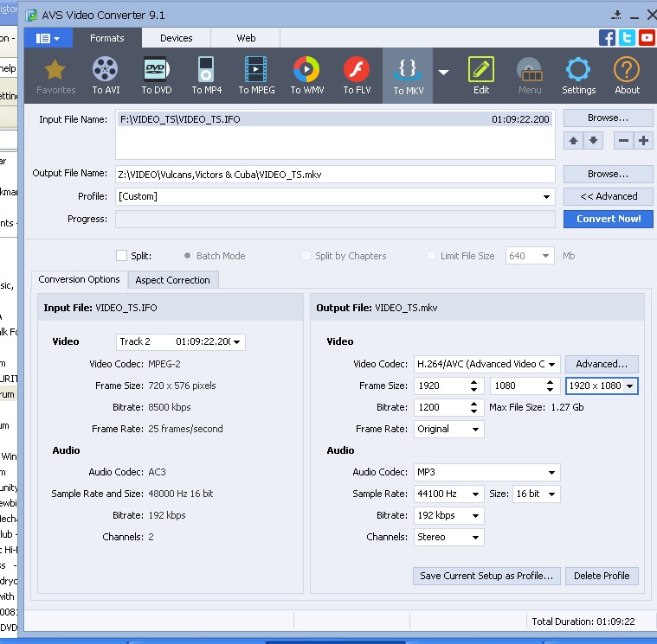Click Browse for the output file
The image size is (657, 644).
pyautogui.click(x=608, y=174)
